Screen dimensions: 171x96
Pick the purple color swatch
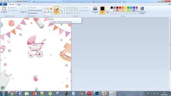pos(137,8)
